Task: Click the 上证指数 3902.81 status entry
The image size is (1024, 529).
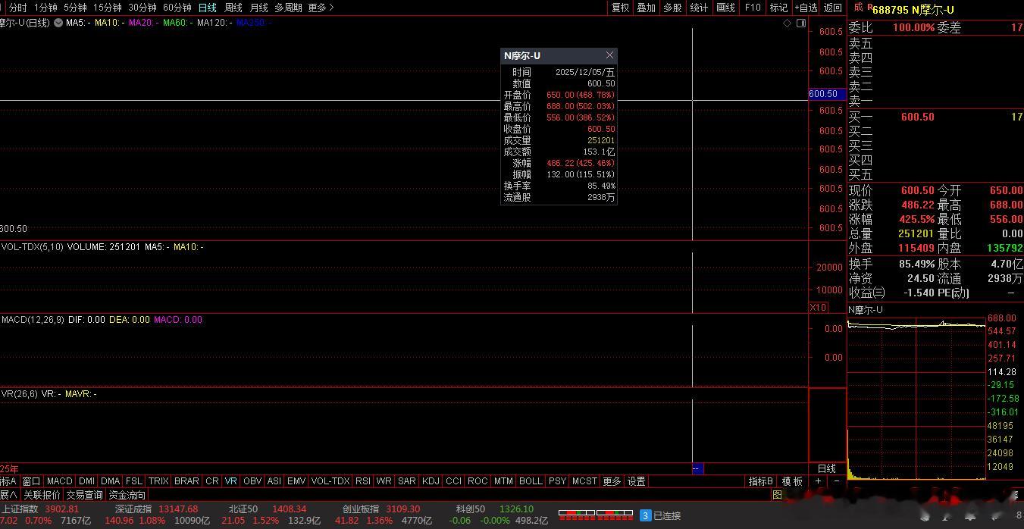Action: pyautogui.click(x=39, y=509)
